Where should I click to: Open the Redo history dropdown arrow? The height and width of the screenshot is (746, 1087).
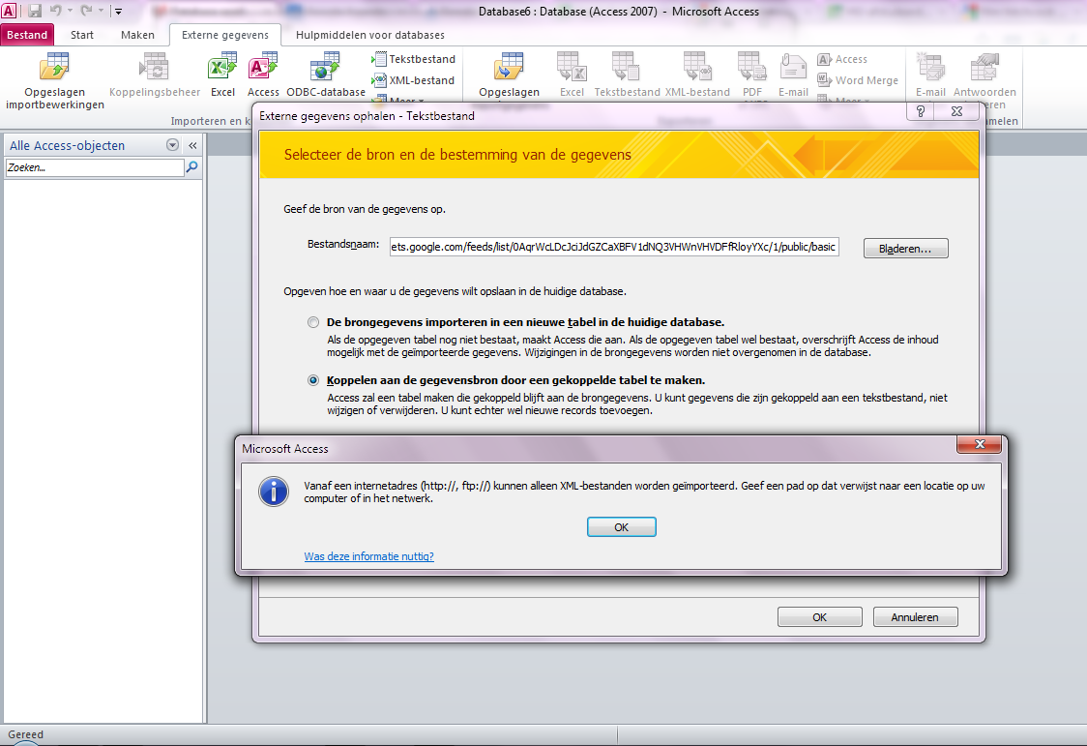point(101,11)
